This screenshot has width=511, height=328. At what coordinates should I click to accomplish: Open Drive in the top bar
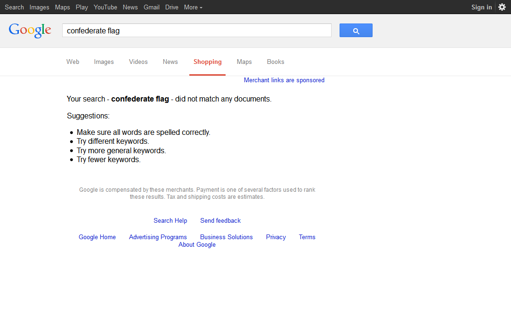pos(172,7)
